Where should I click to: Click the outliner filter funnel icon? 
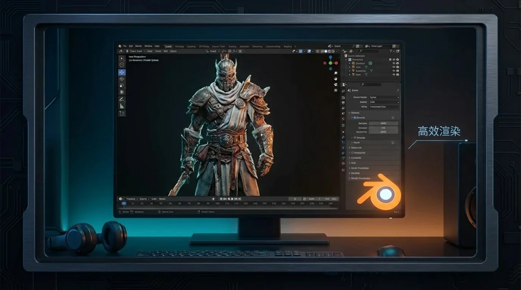pyautogui.click(x=391, y=51)
